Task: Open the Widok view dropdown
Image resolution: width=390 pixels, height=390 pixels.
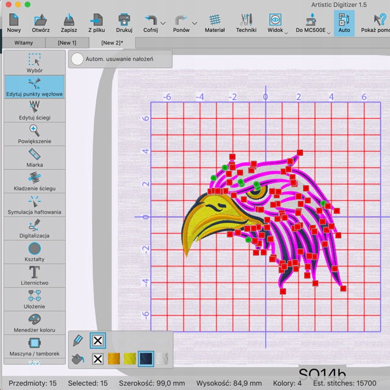Action: pyautogui.click(x=275, y=23)
